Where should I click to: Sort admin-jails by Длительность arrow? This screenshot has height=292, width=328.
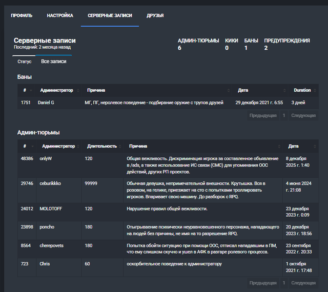click(x=120, y=146)
